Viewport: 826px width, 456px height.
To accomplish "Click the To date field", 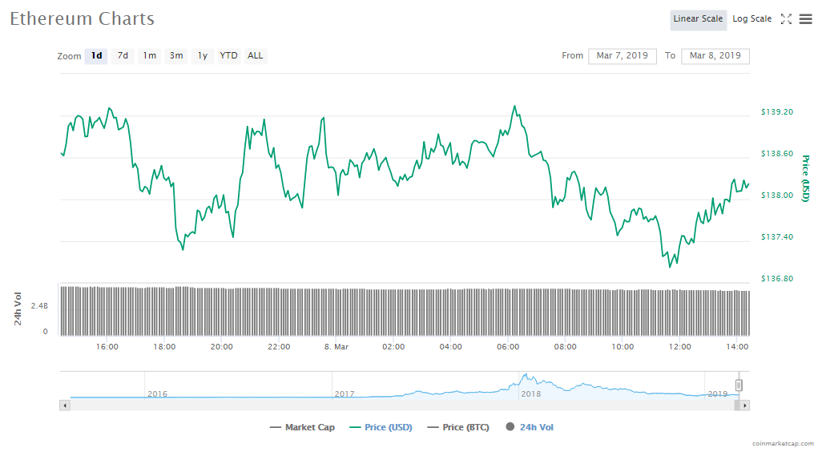I will pyautogui.click(x=715, y=56).
